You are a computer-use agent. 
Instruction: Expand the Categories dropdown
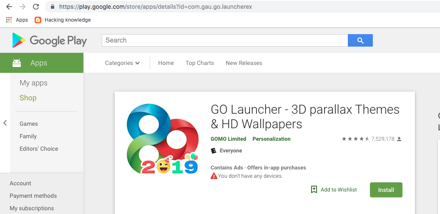pyautogui.click(x=122, y=63)
